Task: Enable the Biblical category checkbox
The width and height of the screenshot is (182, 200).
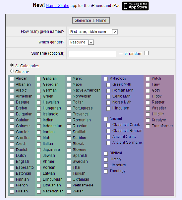Action: click(106, 154)
